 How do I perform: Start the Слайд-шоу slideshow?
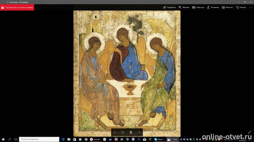[x=198, y=7]
